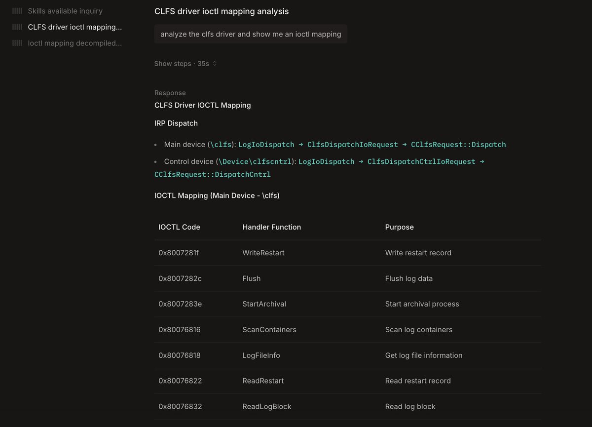Click Read log block purpose cell
Viewport: 592px width, 427px height.
(x=410, y=407)
